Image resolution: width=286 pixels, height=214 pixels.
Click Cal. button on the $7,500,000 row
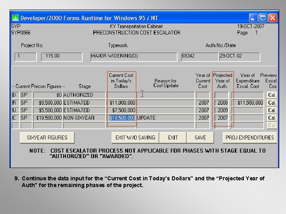(x=272, y=110)
